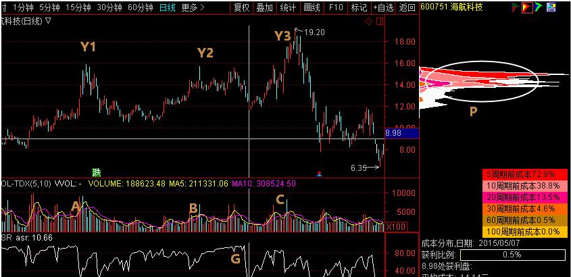Screen dimensions: 571x277
Task: Click the VOLUME: 188623.48 readout
Action: click(x=127, y=184)
